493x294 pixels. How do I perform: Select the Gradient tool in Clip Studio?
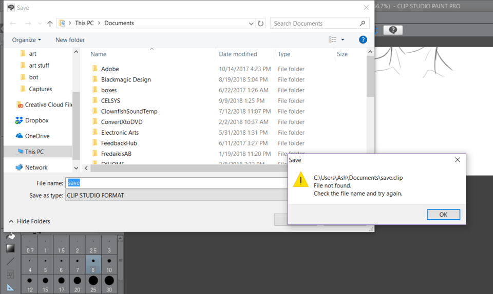click(10, 248)
